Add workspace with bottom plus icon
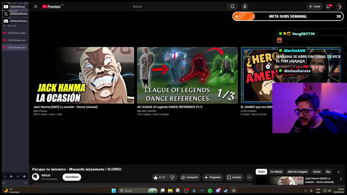This screenshot has height=195, width=347. (x=25, y=183)
